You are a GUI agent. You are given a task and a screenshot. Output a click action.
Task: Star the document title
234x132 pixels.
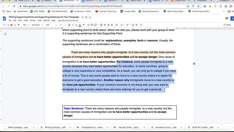(83, 17)
